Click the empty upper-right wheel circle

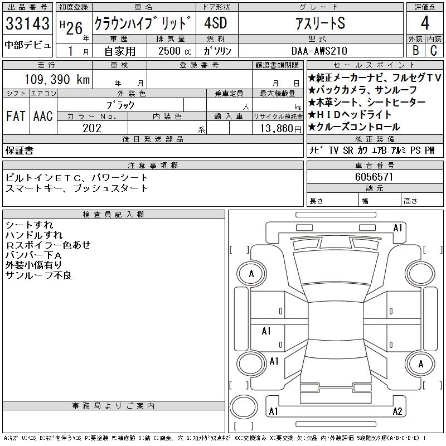pos(420,274)
